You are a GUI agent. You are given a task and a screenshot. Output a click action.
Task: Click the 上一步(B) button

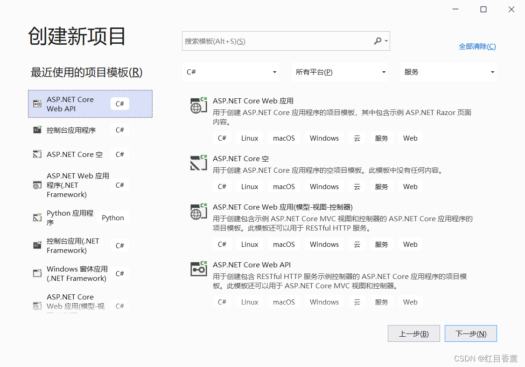click(x=414, y=333)
